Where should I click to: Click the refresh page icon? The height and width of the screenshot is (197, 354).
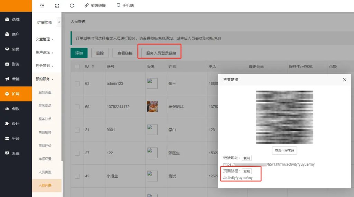(x=72, y=6)
